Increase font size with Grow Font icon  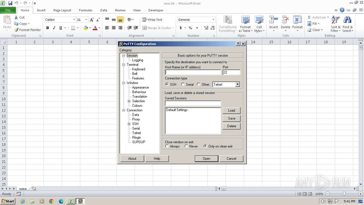coord(92,20)
